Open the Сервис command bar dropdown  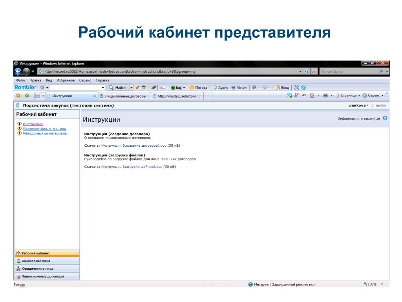(x=382, y=95)
